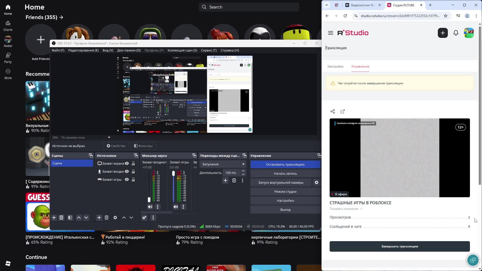Open Friends (355) link in Roblox
482x271 pixels.
pyautogui.click(x=44, y=17)
